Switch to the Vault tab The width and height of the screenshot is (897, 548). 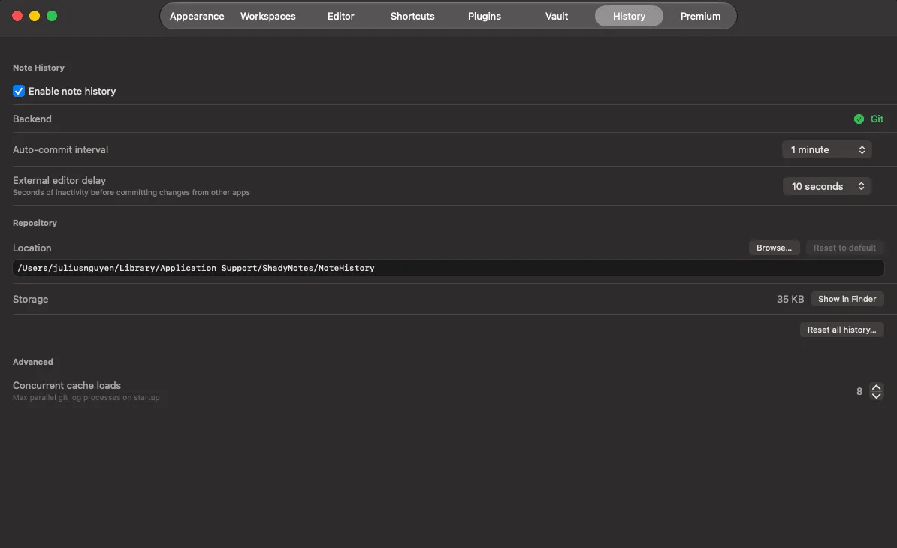click(x=556, y=16)
